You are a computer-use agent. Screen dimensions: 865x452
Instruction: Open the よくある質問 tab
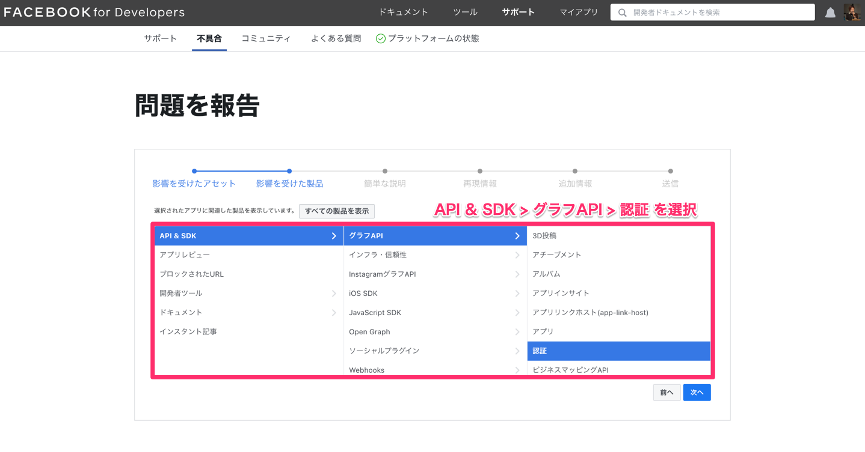click(336, 38)
